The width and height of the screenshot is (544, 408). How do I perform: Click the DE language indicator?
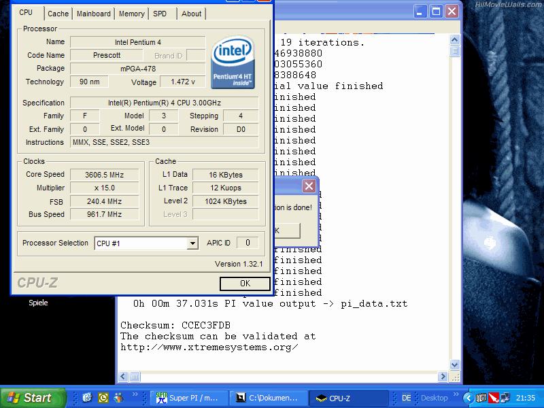[x=406, y=398]
